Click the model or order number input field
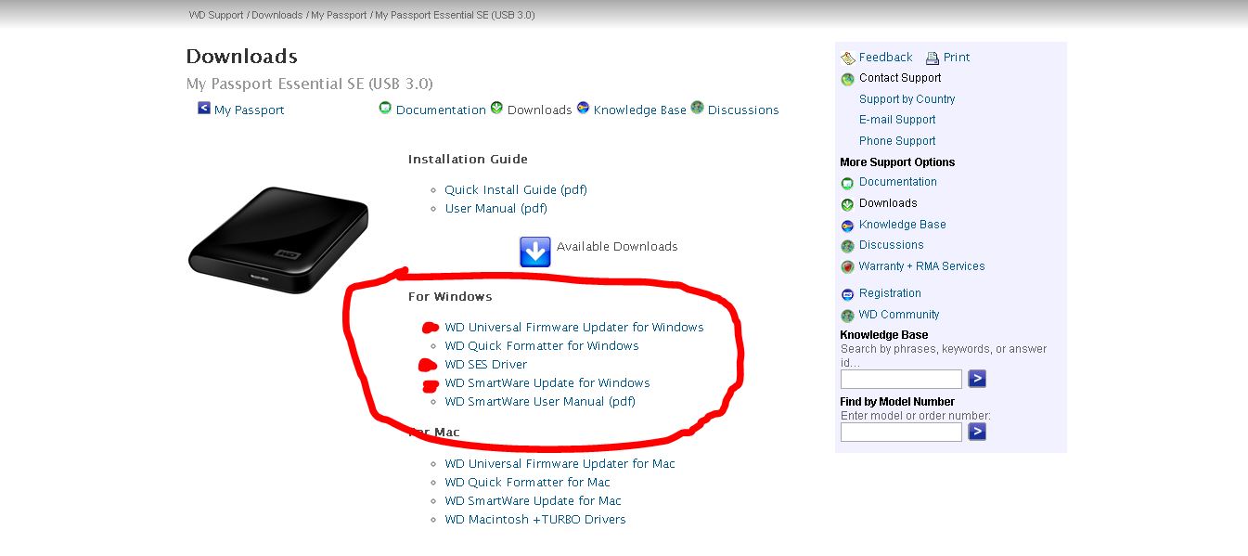Screen dimensions: 1248x556 tap(901, 433)
